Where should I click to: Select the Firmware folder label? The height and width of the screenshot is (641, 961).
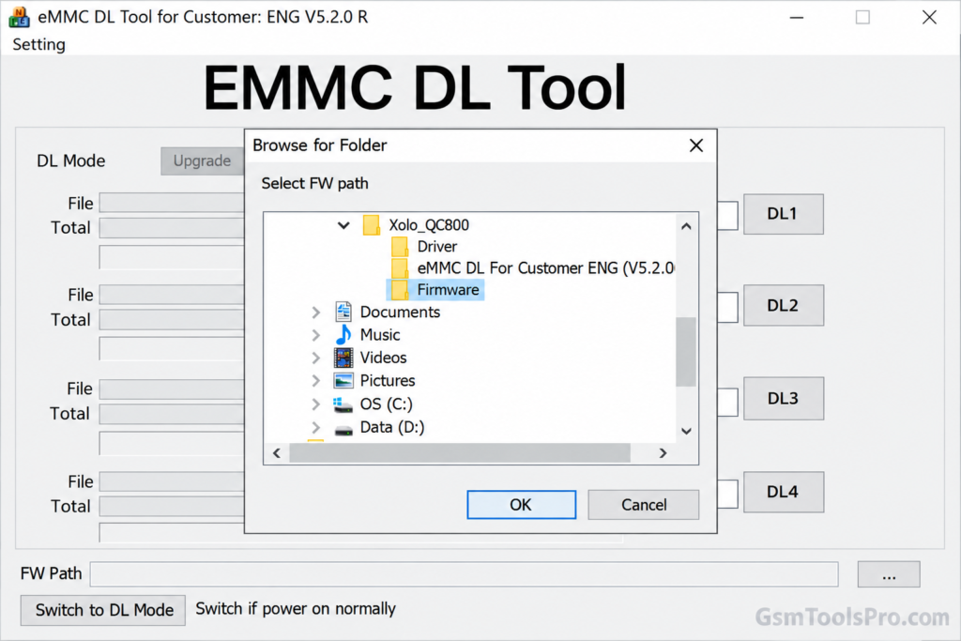click(x=448, y=290)
